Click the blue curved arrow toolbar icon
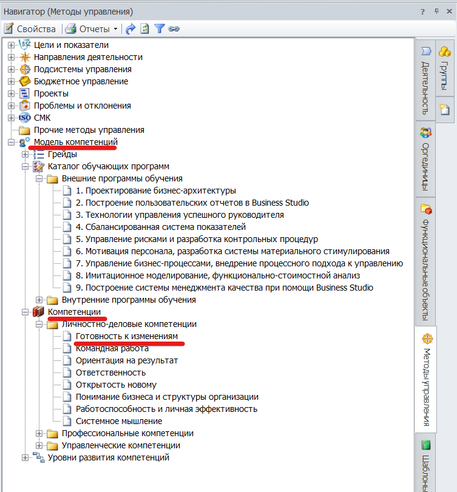Viewport: 457px width, 492px height. pos(130,29)
